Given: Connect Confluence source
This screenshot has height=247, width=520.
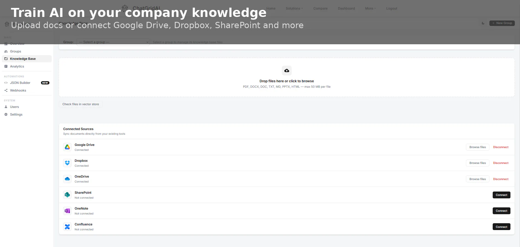Looking at the screenshot, I should 501,227.
